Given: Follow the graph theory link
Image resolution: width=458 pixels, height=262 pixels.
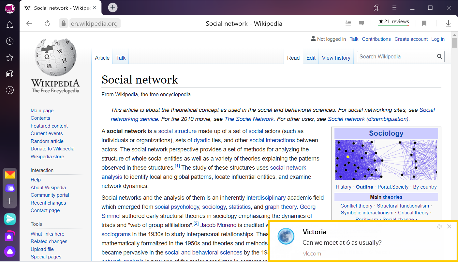Looking at the screenshot, I should click(x=281, y=207).
